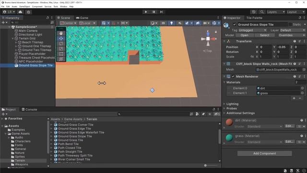Open the Window menu
The height and width of the screenshot is (173, 307).
tap(63, 6)
